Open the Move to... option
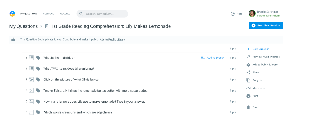The width and height of the screenshot is (323, 133). pos(258,88)
